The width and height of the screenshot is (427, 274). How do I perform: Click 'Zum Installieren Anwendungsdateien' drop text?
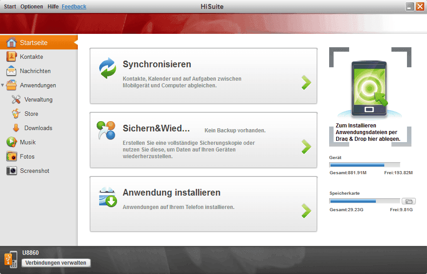[x=368, y=132]
